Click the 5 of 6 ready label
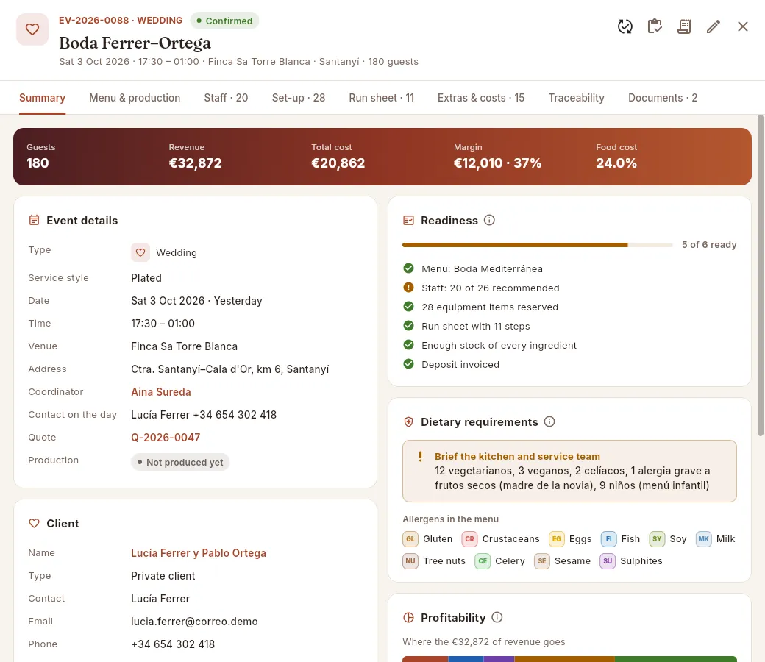The height and width of the screenshot is (662, 765). pyautogui.click(x=709, y=244)
